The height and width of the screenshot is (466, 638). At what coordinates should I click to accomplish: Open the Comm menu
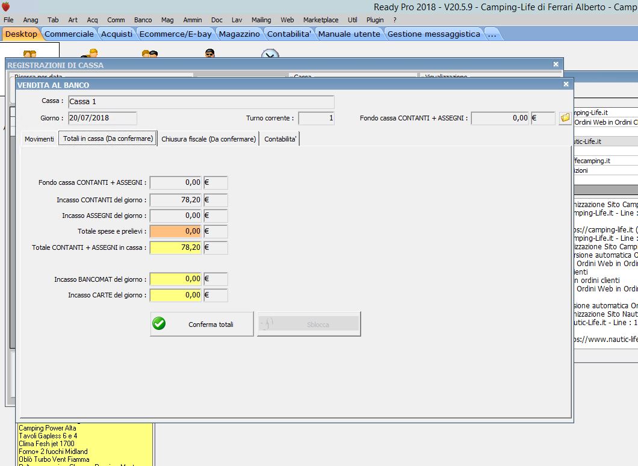pos(116,20)
